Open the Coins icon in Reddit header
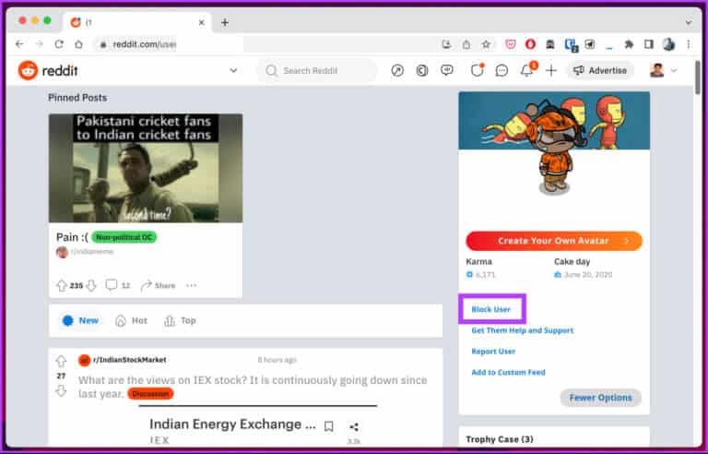 click(421, 70)
